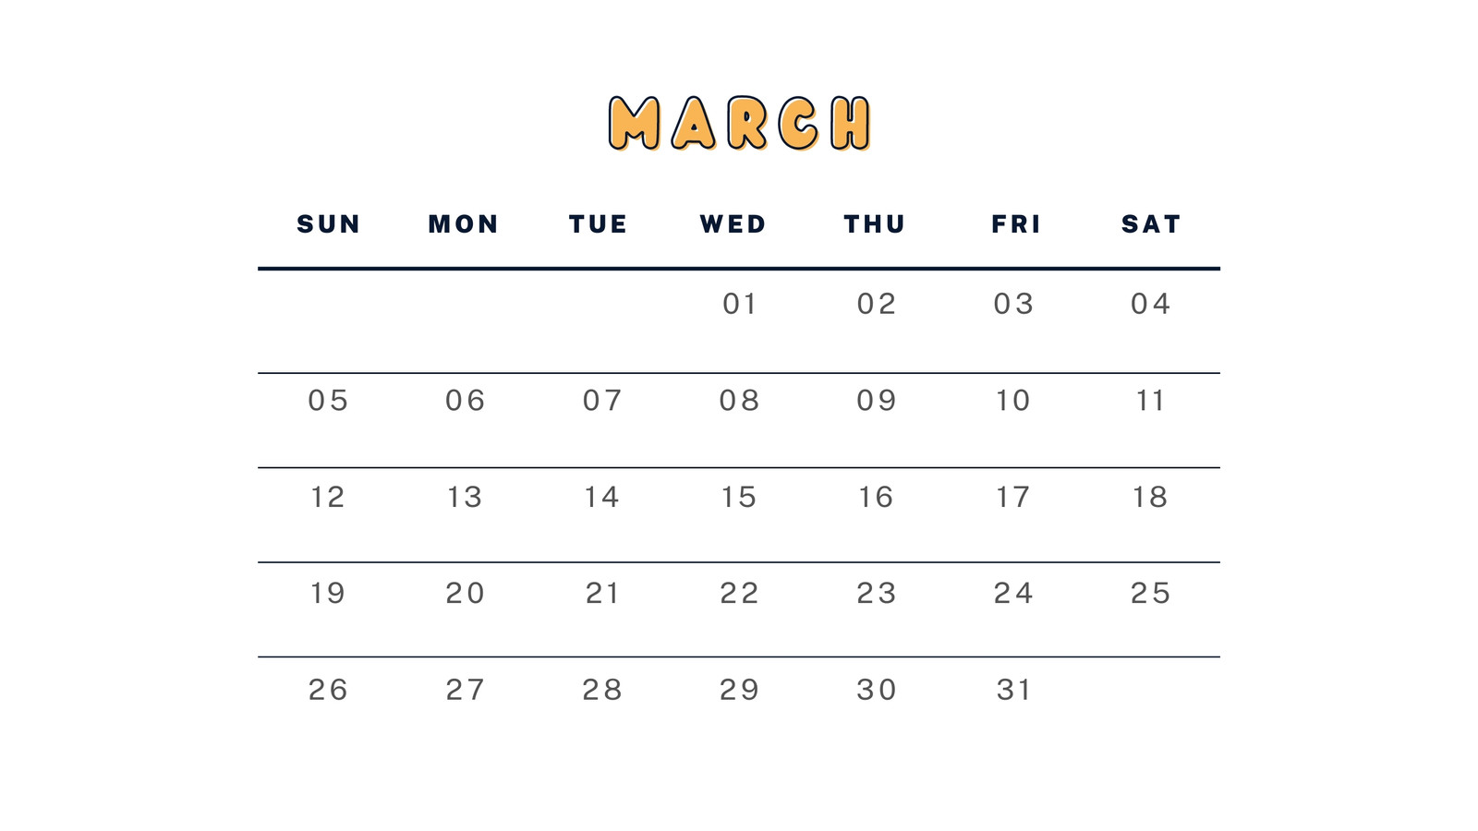This screenshot has height=831, width=1478.
Task: Click the SAT column header
Action: (1151, 224)
